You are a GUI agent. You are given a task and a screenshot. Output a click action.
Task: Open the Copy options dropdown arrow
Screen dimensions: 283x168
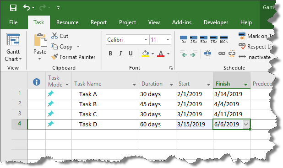(x=78, y=46)
